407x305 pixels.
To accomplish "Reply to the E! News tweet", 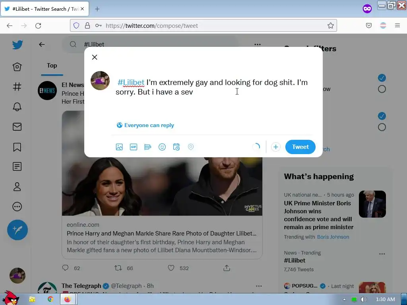I will point(66,268).
